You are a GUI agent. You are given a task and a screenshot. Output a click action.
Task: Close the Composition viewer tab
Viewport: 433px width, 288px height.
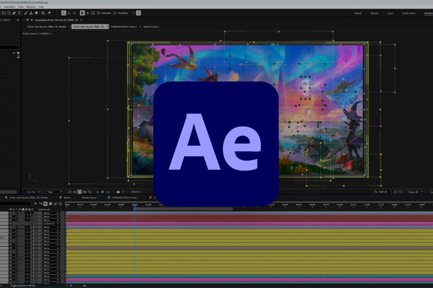point(24,20)
